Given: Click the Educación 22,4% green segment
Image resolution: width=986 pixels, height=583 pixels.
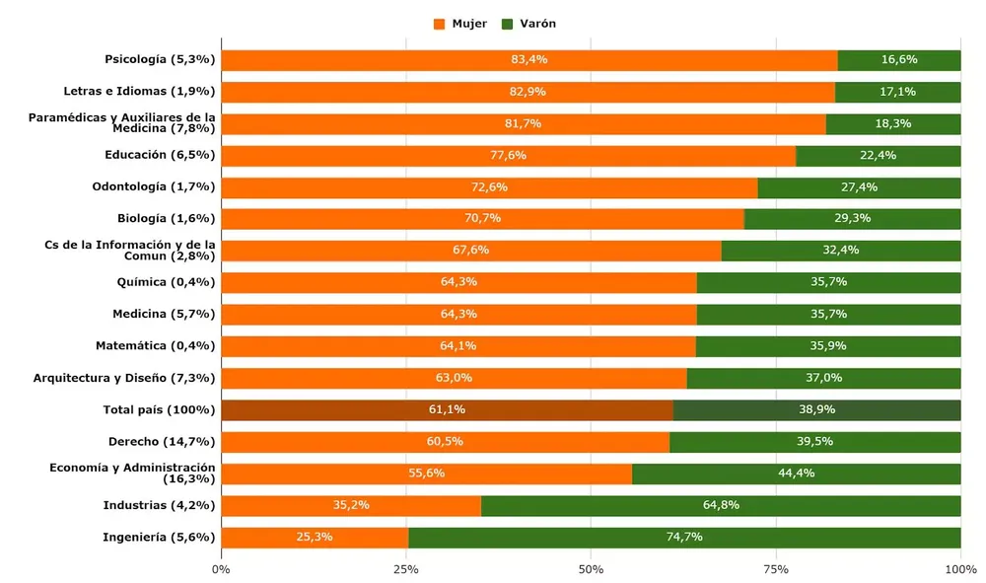Looking at the screenshot, I should [x=879, y=156].
